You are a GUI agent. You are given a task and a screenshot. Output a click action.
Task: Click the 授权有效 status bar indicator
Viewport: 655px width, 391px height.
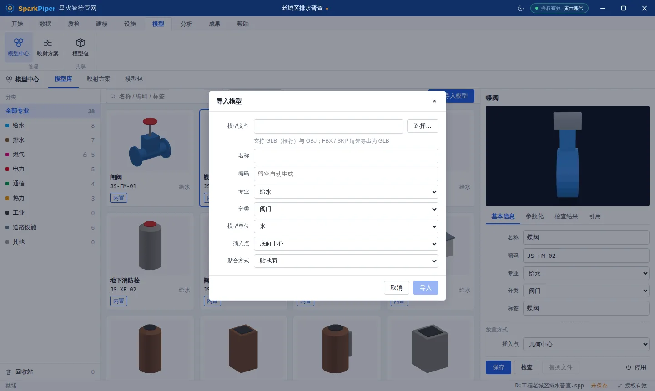tap(632, 386)
